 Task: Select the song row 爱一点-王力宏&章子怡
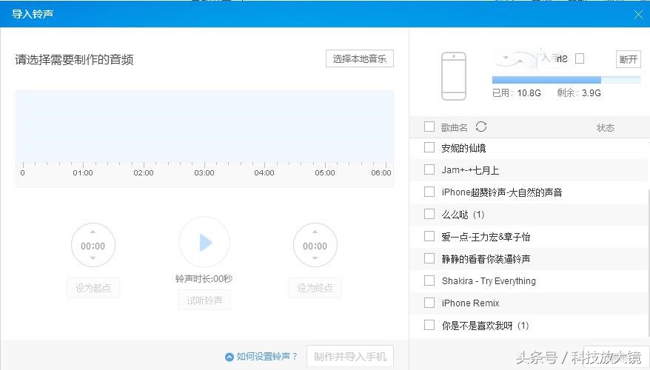tap(529, 237)
